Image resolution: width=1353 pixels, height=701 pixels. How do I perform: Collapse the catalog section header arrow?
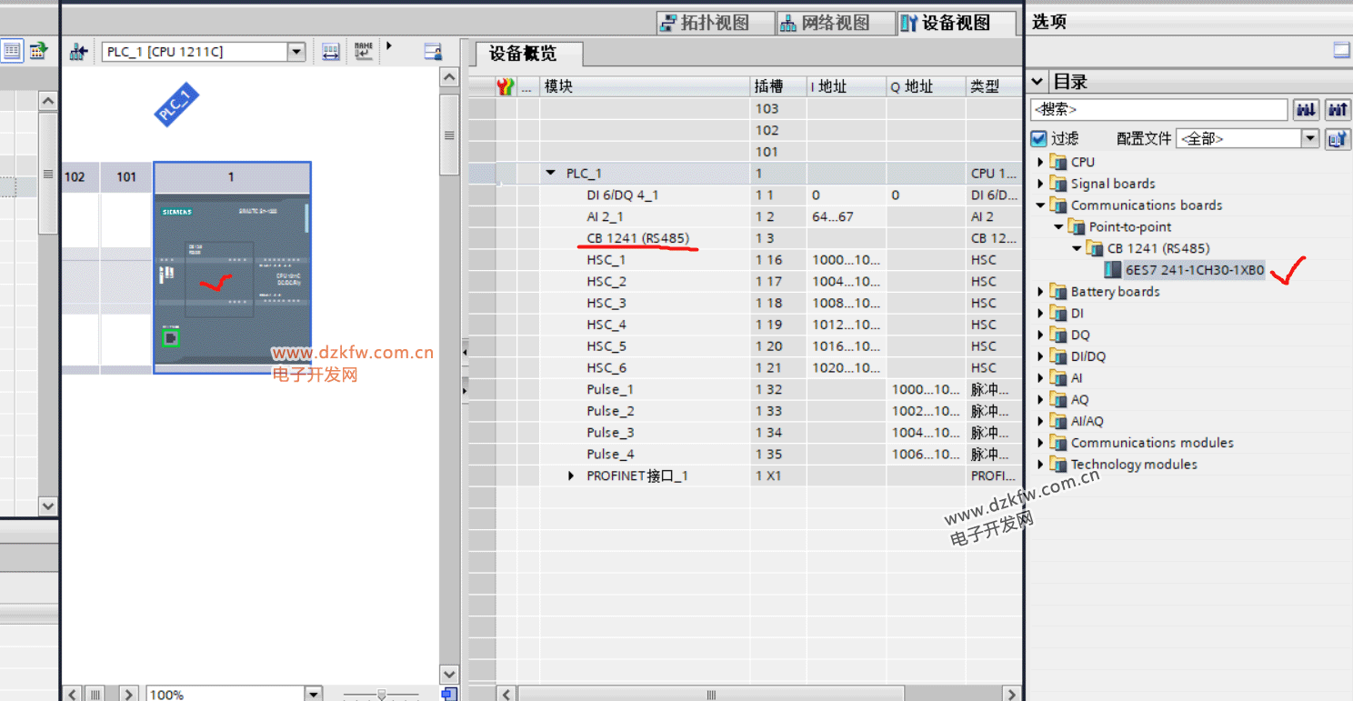point(1037,82)
